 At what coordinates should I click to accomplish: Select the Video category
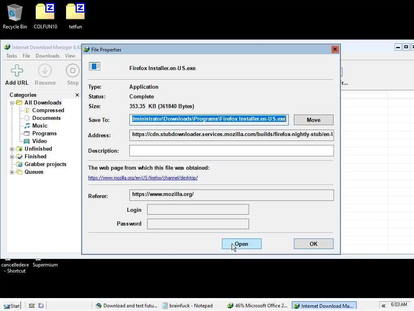39,141
